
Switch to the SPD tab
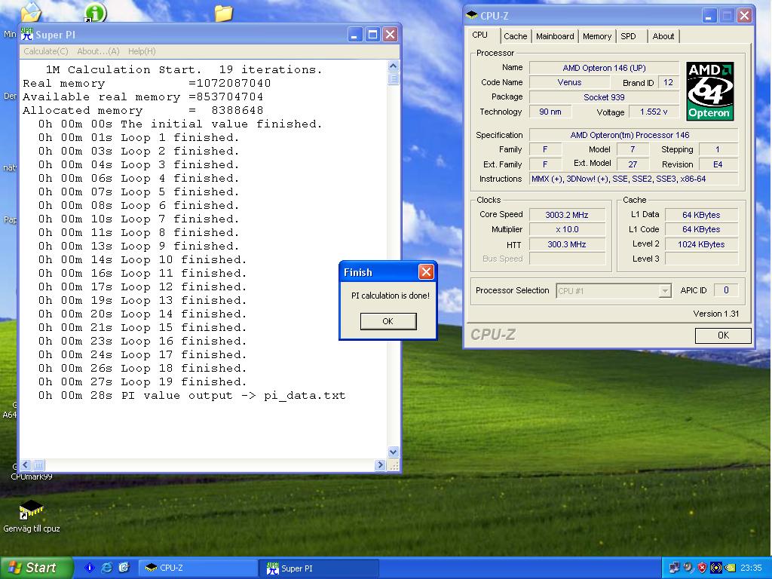click(x=628, y=36)
